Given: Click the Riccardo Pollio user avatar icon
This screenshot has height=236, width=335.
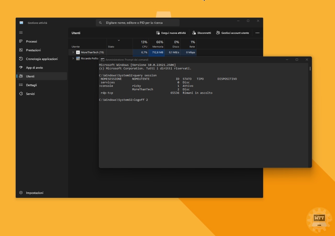Looking at the screenshot, I should [x=77, y=58].
